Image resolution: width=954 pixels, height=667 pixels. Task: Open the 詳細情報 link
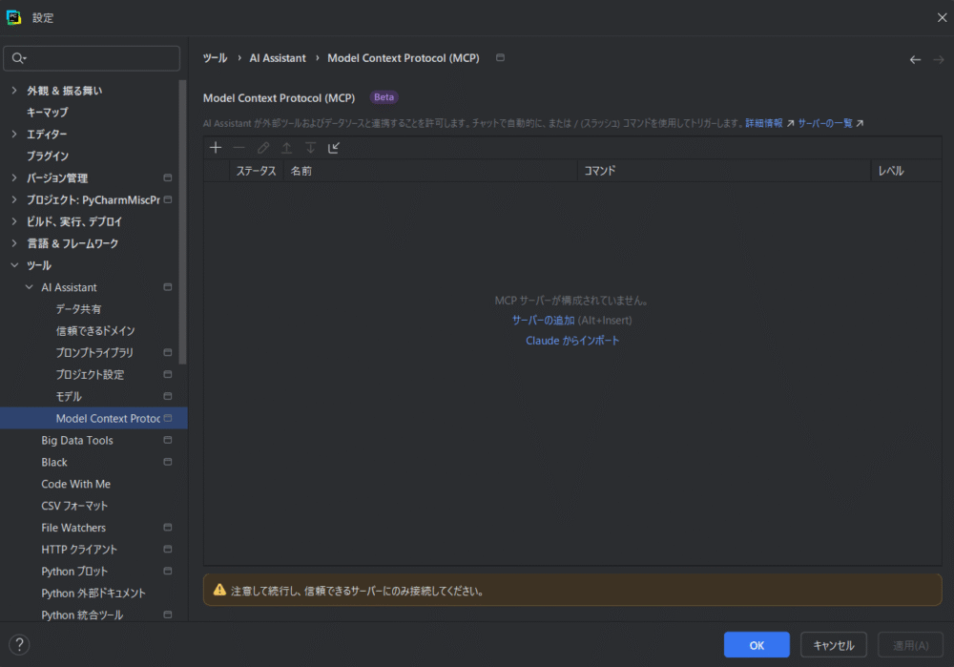coord(764,123)
